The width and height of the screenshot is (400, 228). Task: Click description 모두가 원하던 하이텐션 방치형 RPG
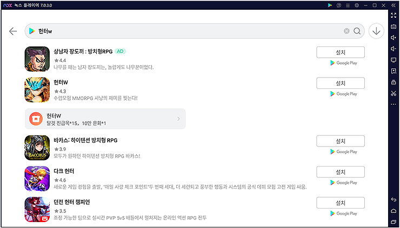point(97,156)
